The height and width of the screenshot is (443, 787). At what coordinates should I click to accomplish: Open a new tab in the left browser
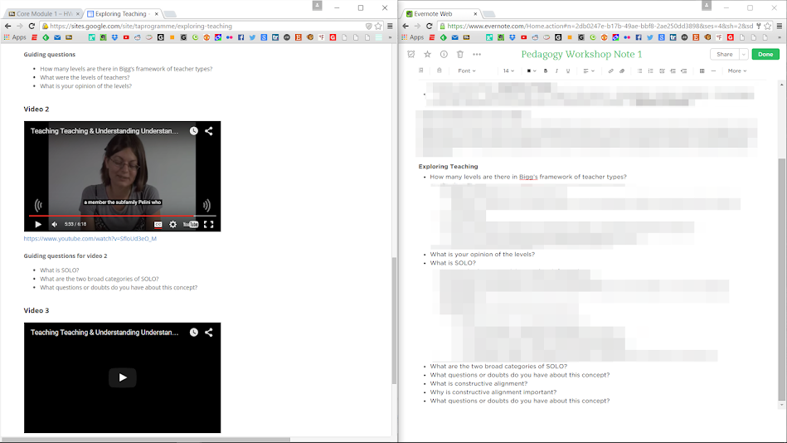pyautogui.click(x=170, y=13)
